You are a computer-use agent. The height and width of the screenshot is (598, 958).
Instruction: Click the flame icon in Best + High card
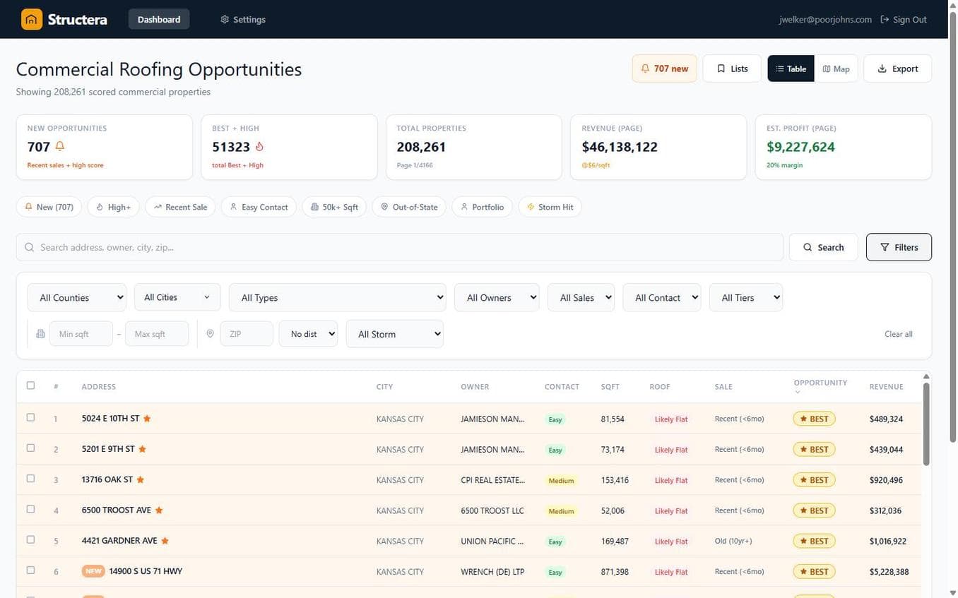(259, 147)
